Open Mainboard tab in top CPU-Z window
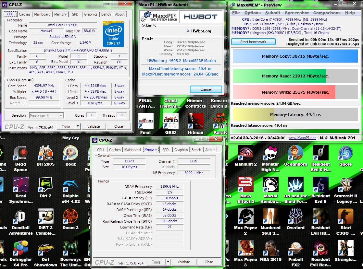 click(42, 14)
